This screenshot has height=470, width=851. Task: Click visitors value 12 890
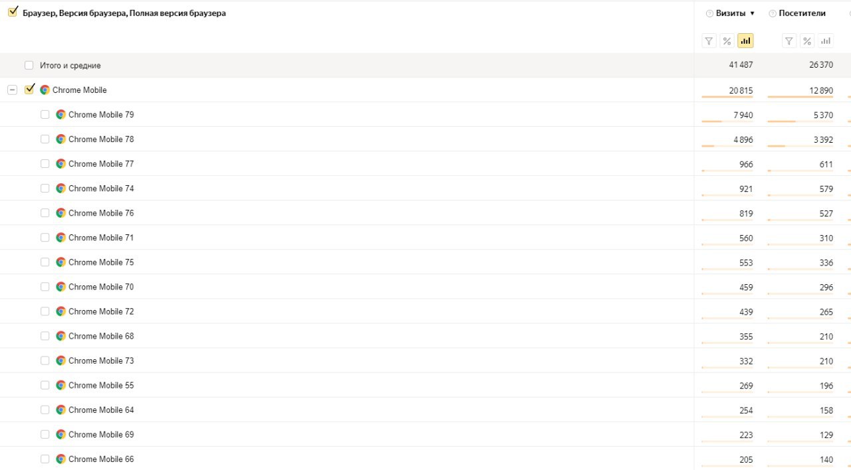pos(821,90)
